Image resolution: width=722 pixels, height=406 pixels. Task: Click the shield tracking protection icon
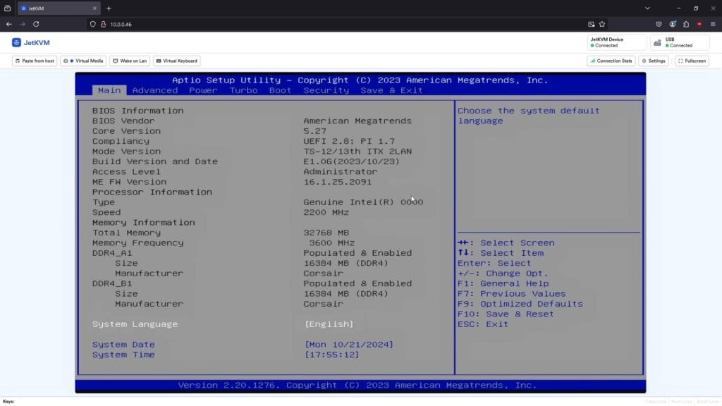[92, 25]
